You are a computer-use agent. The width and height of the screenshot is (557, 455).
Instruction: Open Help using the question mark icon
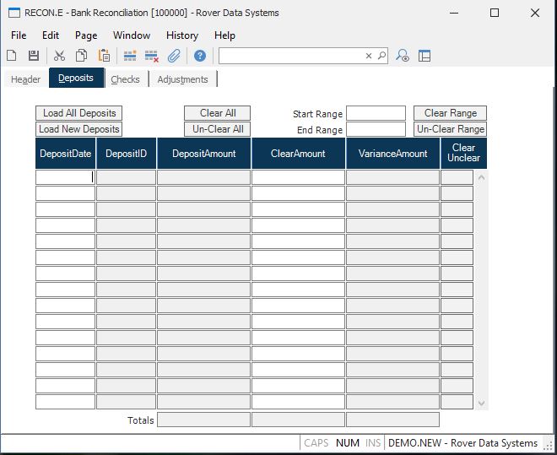200,56
